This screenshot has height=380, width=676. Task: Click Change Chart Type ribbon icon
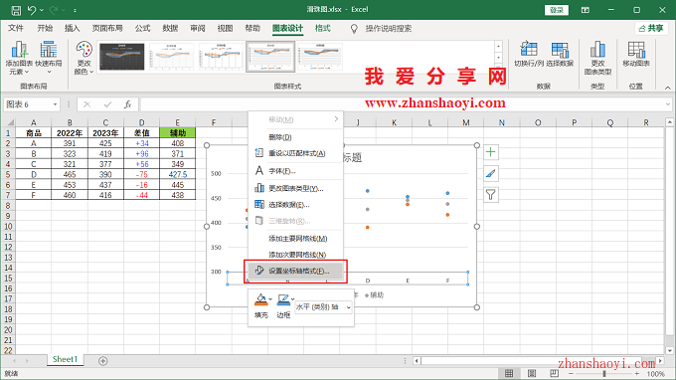click(x=597, y=58)
